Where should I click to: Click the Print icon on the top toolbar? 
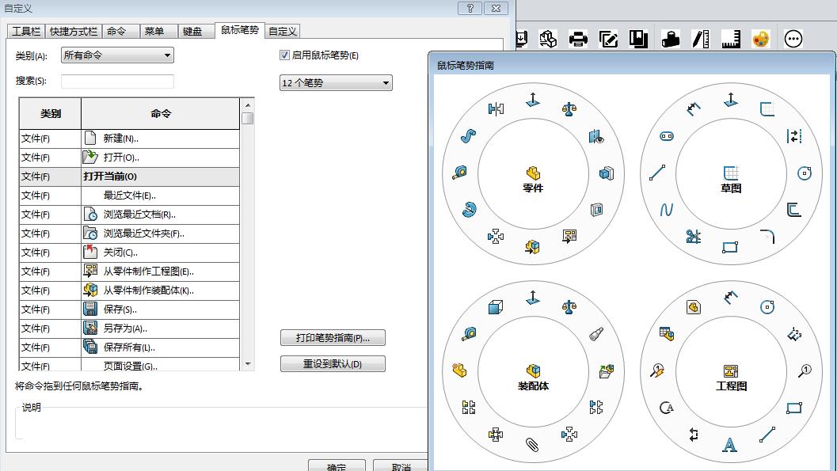tap(577, 37)
